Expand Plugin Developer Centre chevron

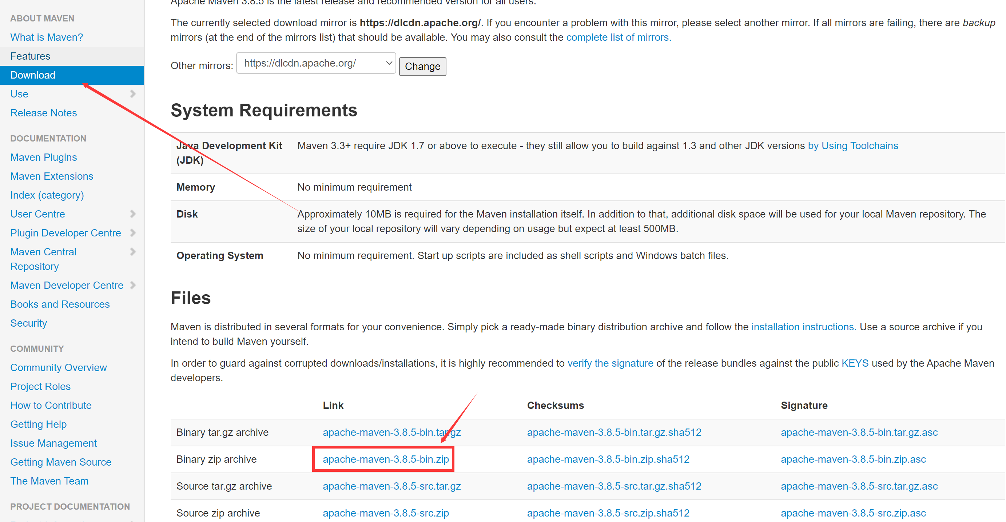(x=133, y=233)
